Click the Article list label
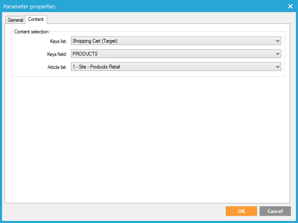This screenshot has height=223, width=298. tap(57, 67)
